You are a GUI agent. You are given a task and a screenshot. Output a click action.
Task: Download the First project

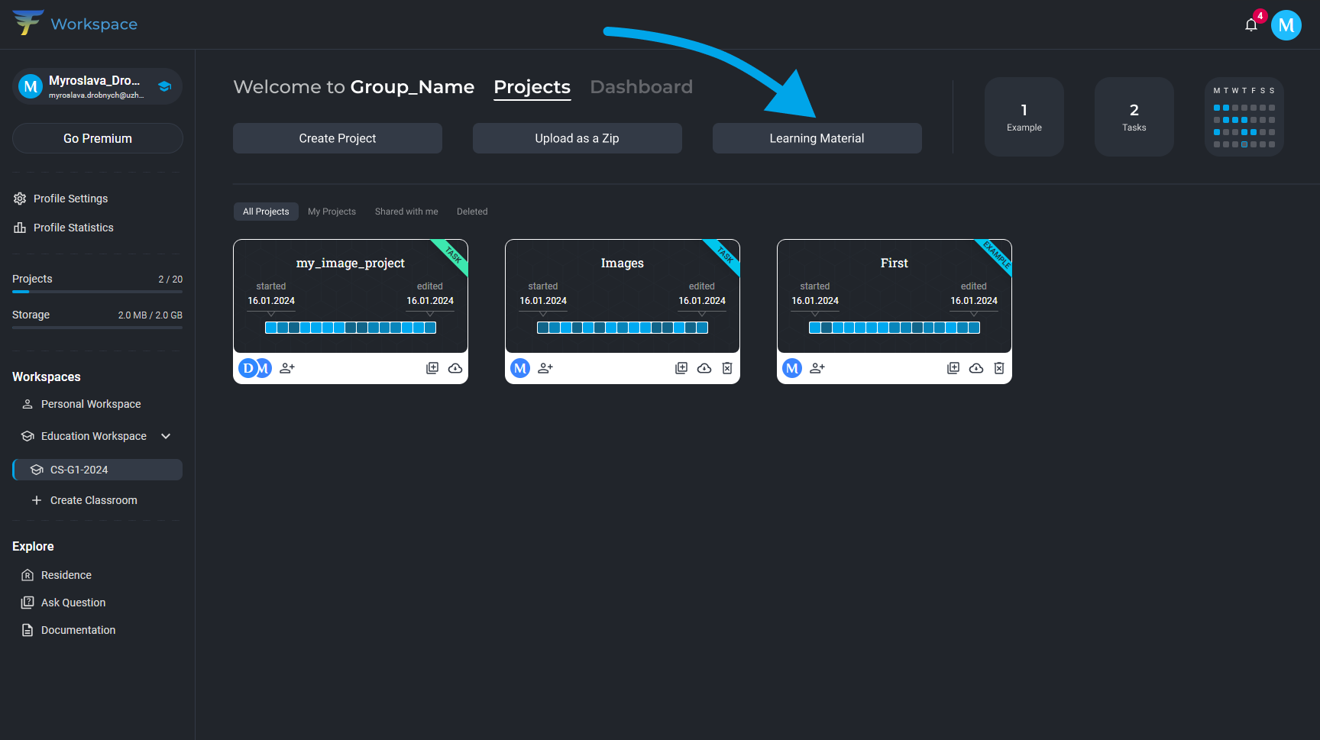(x=976, y=368)
